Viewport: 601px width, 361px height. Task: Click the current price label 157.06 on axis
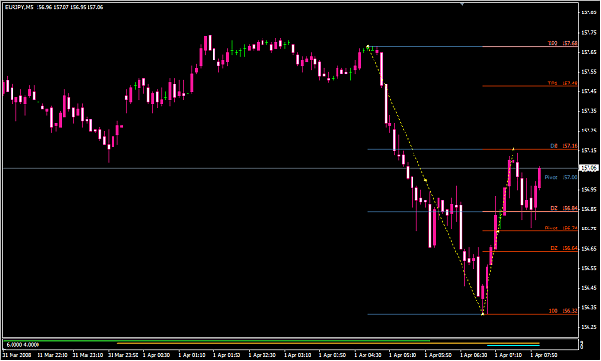tap(588, 168)
